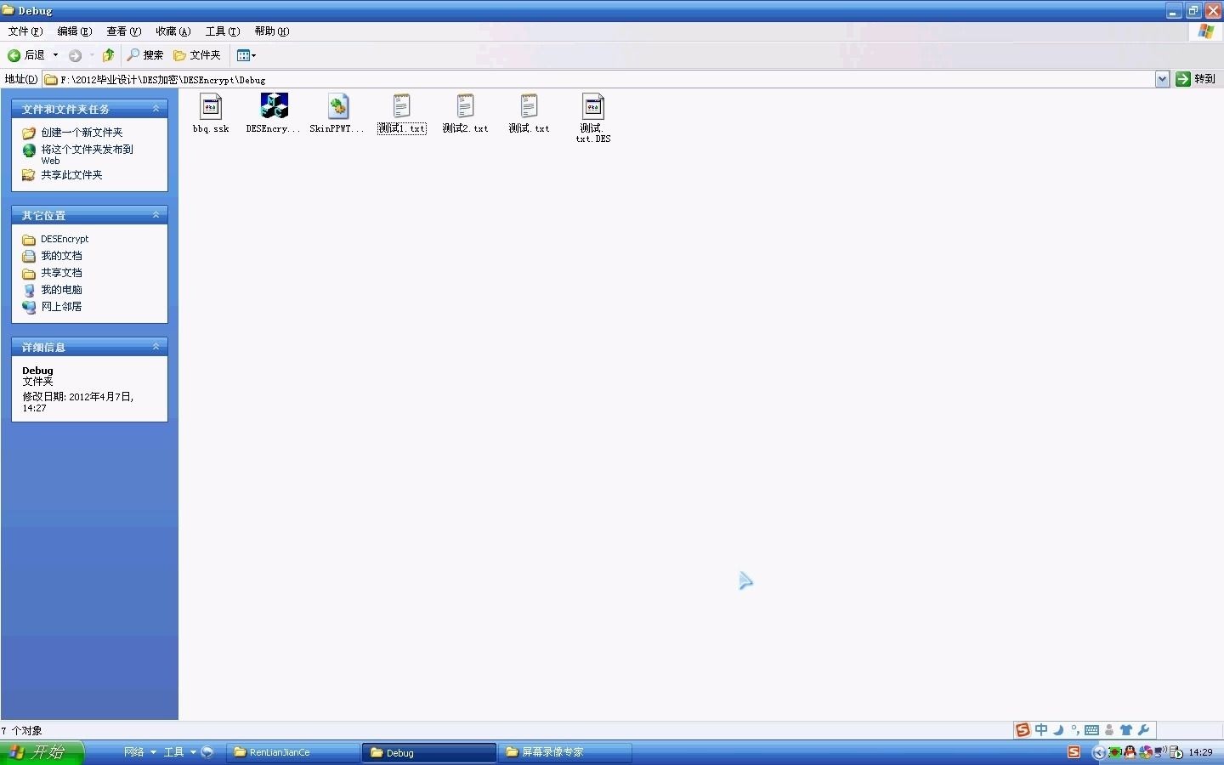Collapse the 文件和文件夹任务 panel
The image size is (1224, 765).
[x=156, y=109]
